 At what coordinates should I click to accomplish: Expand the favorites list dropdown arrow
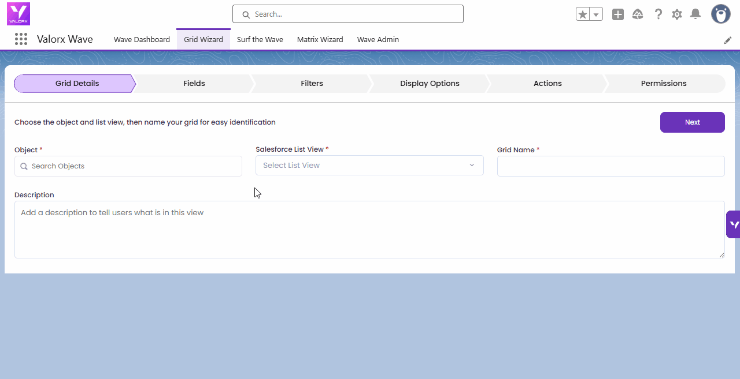click(596, 14)
